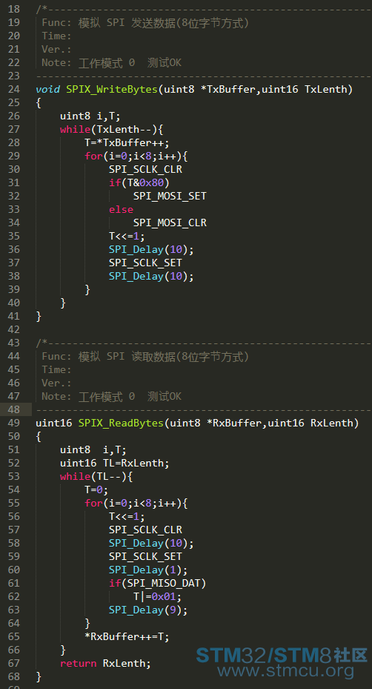372x689 pixels.
Task: Select line number 42 in the gutter
Action: click(x=13, y=329)
